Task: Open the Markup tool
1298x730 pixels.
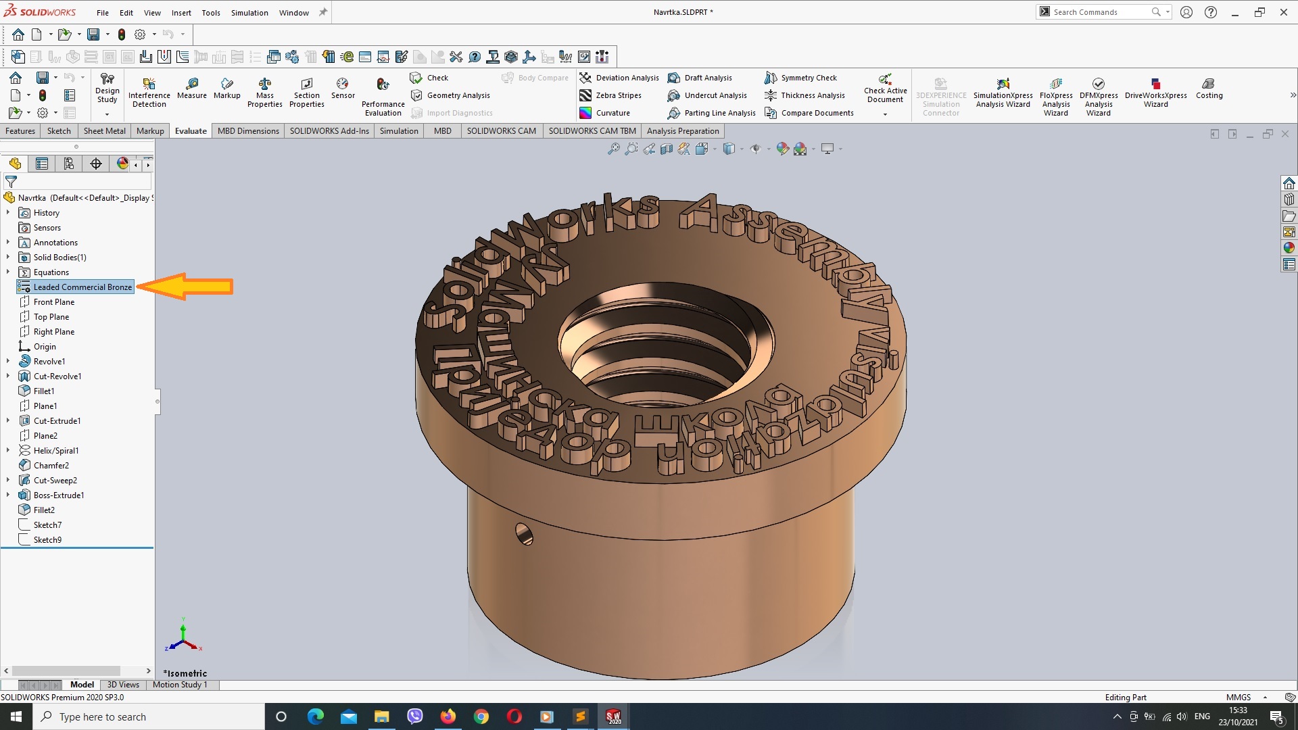Action: click(x=227, y=89)
